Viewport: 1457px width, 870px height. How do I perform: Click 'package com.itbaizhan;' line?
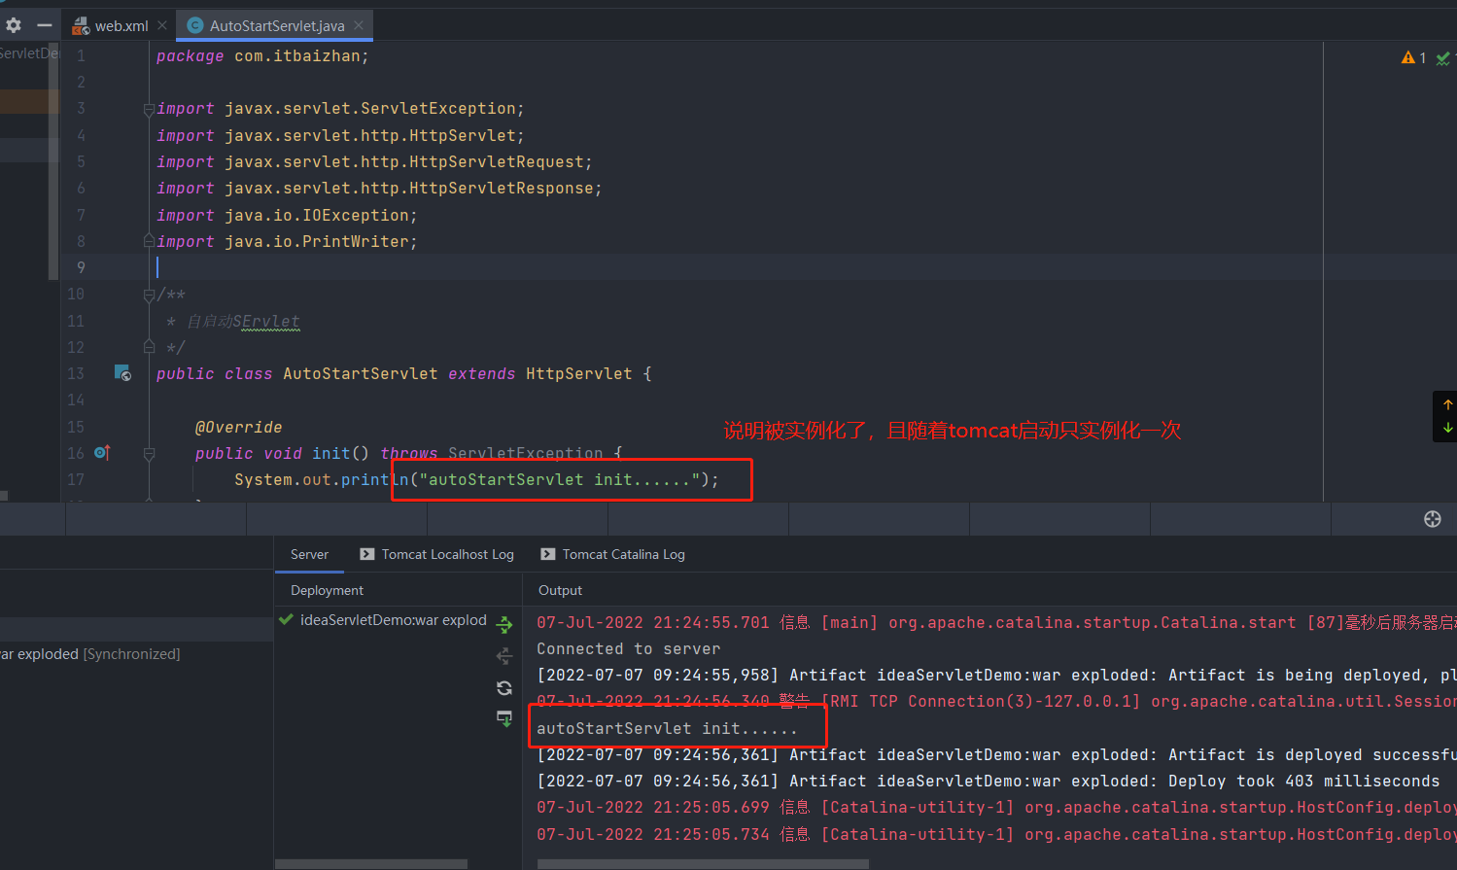pos(262,56)
